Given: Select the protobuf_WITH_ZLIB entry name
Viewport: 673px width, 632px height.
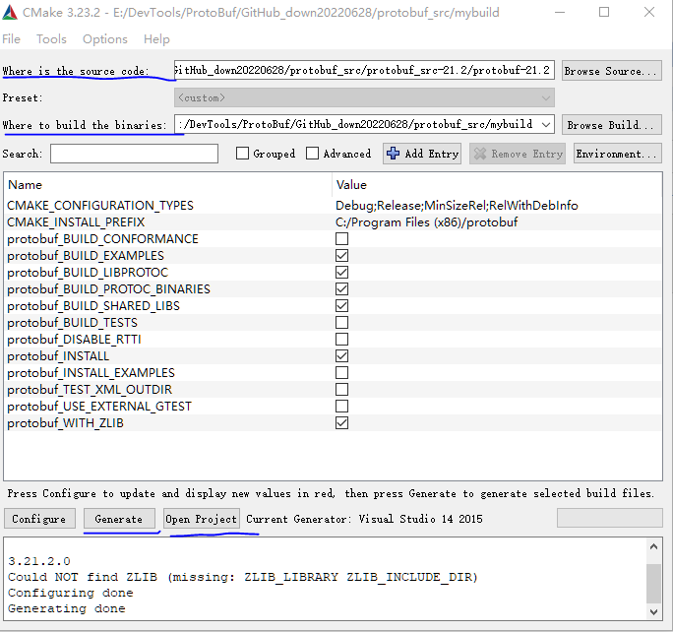Looking at the screenshot, I should click(x=65, y=423).
